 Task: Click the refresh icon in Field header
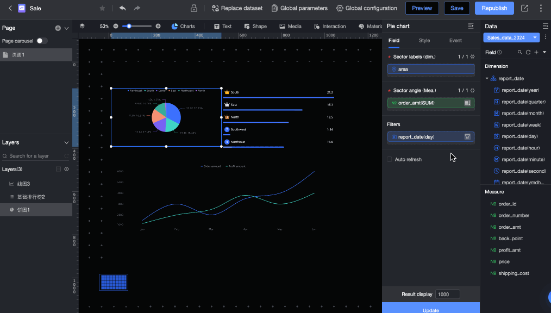point(528,52)
